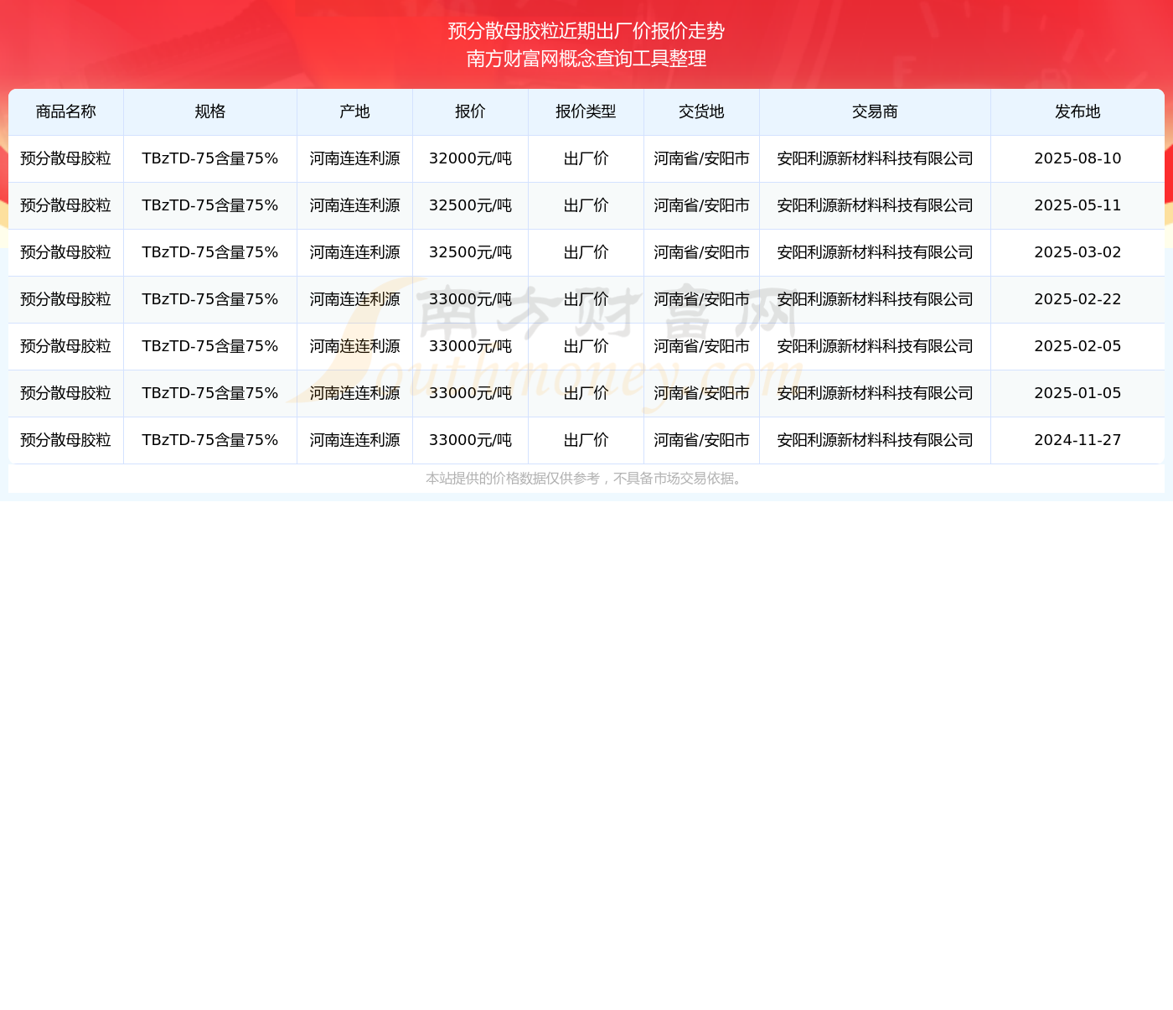The width and height of the screenshot is (1173, 1010).
Task: Click TBzTD-75含量75% in the 2025-01-05 row
Action: pos(210,393)
